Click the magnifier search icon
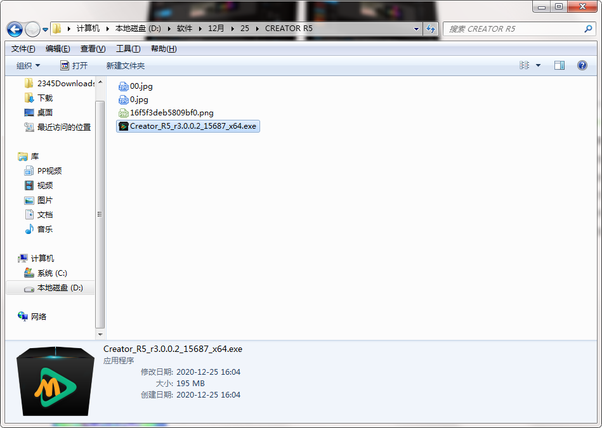The image size is (602, 428). (x=588, y=29)
